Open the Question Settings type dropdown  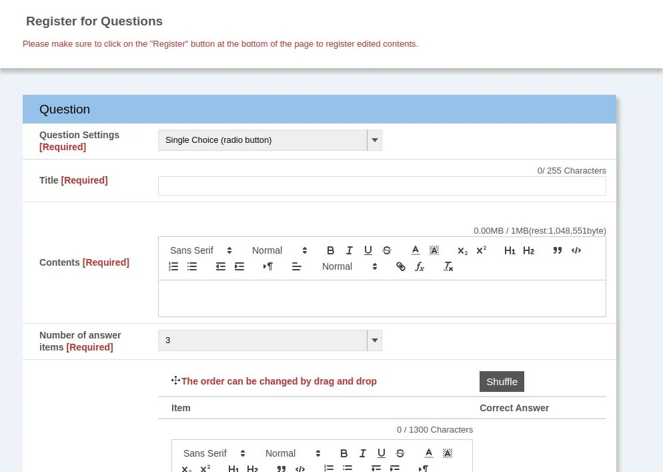269,140
